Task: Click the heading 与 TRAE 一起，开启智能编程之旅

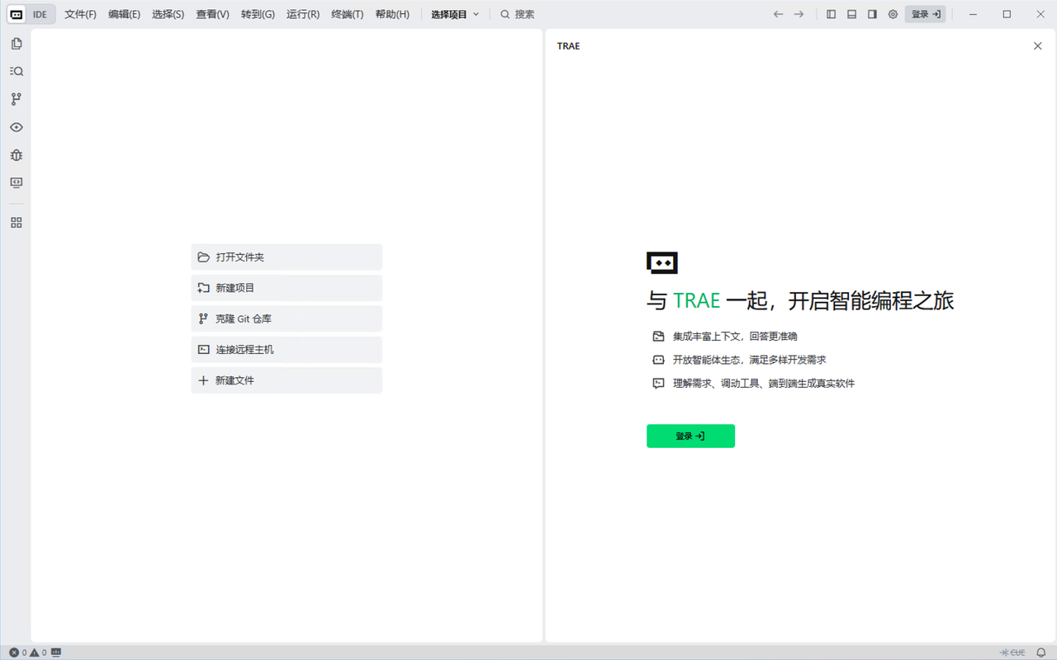Action: point(800,300)
